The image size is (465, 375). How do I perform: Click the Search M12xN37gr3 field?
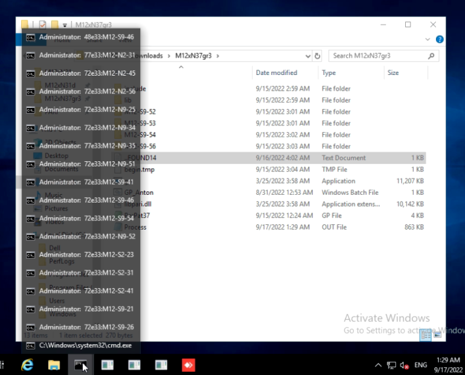click(383, 56)
